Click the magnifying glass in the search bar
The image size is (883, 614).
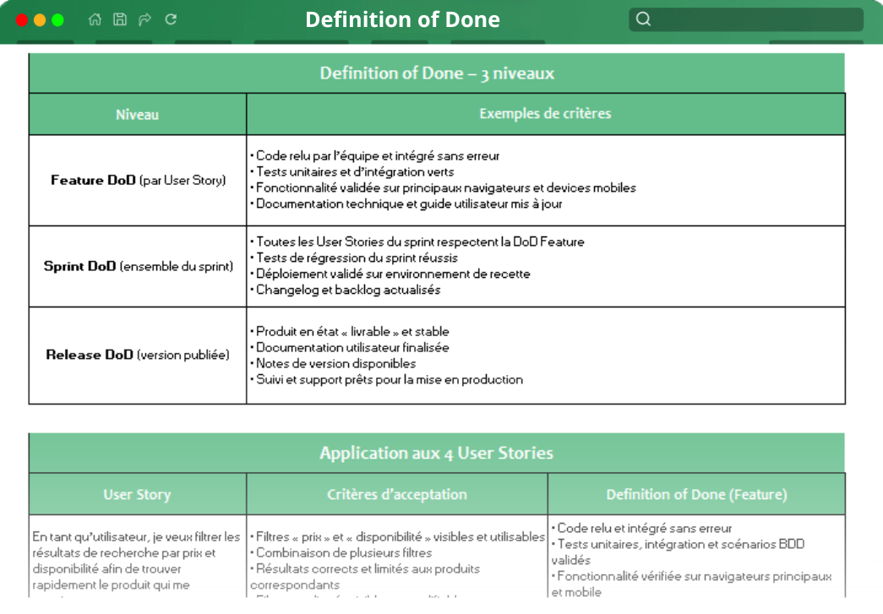point(643,18)
